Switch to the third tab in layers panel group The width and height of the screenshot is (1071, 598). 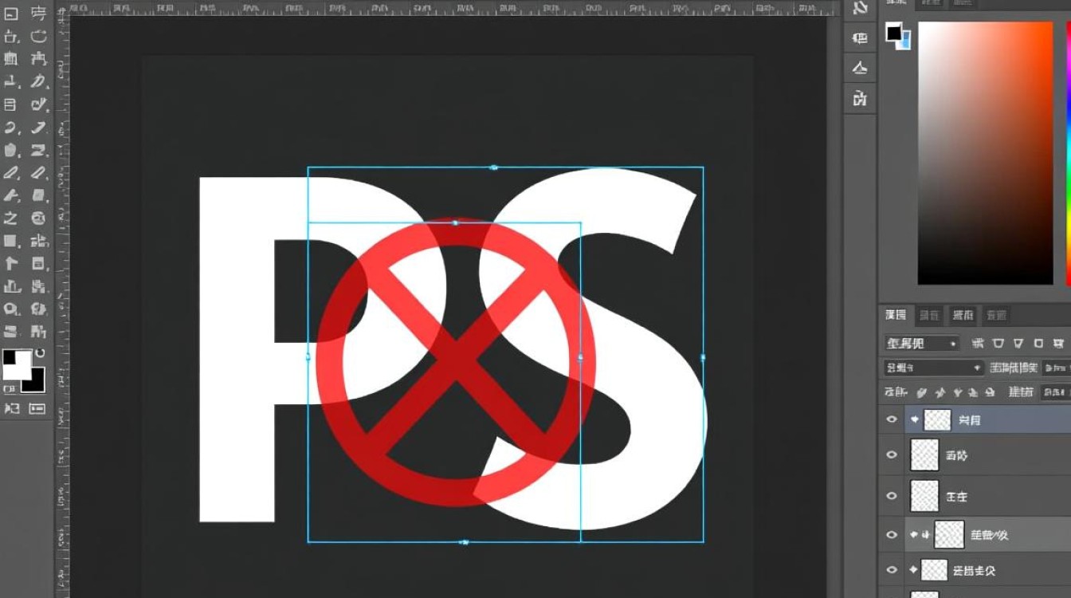963,315
